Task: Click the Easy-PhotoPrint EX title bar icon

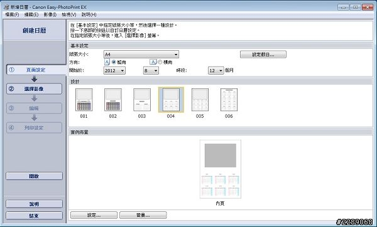Action: click(6, 7)
